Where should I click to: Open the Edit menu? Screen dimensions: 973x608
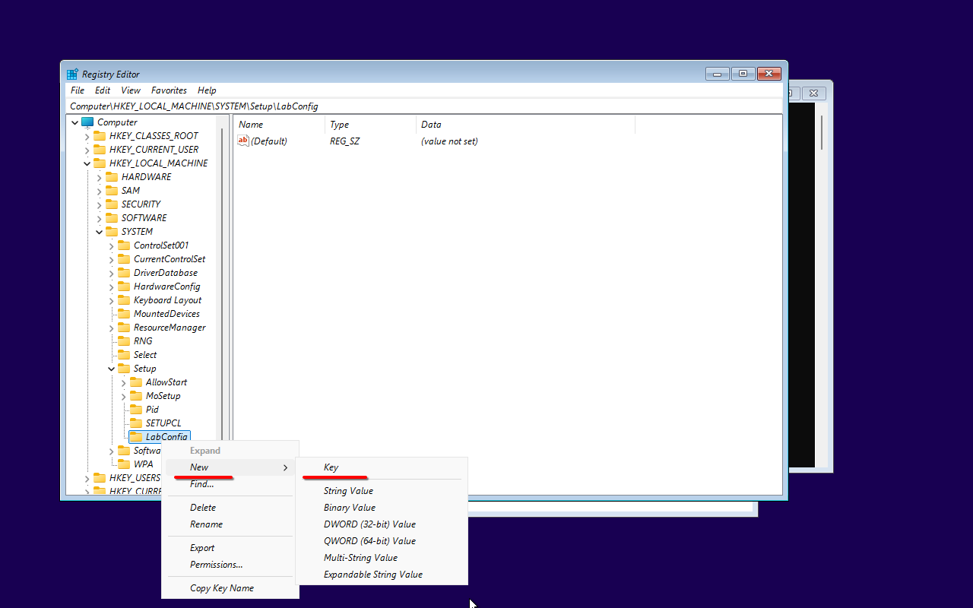pyautogui.click(x=103, y=90)
